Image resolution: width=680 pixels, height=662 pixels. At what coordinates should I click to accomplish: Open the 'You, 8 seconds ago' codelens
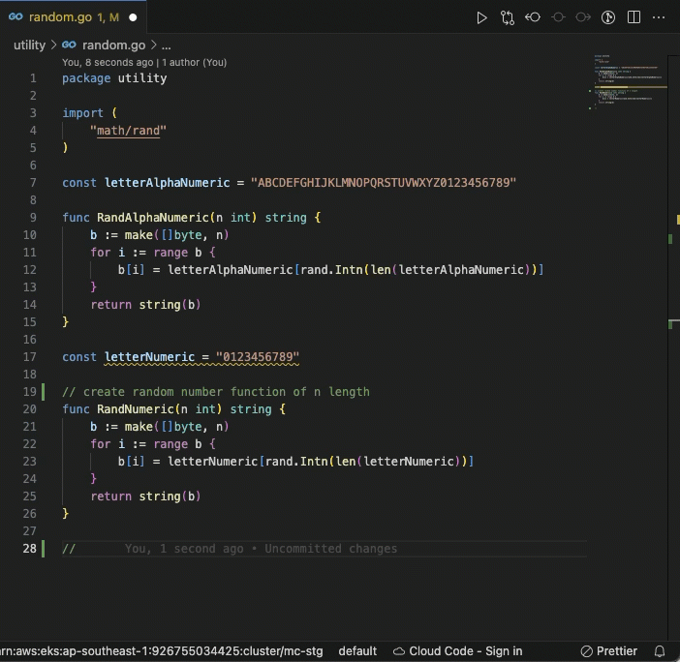click(108, 62)
